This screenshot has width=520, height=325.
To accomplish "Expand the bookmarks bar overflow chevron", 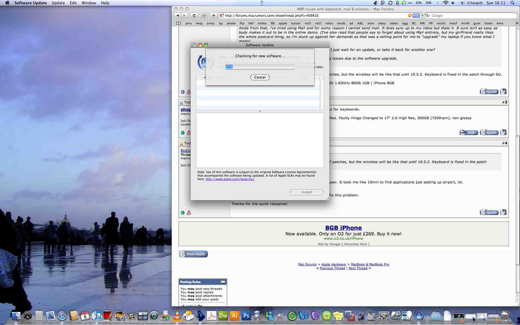I will pos(517,23).
